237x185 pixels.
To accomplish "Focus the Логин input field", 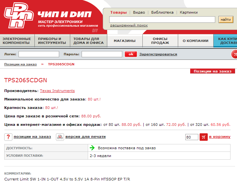I will coord(39,54).
